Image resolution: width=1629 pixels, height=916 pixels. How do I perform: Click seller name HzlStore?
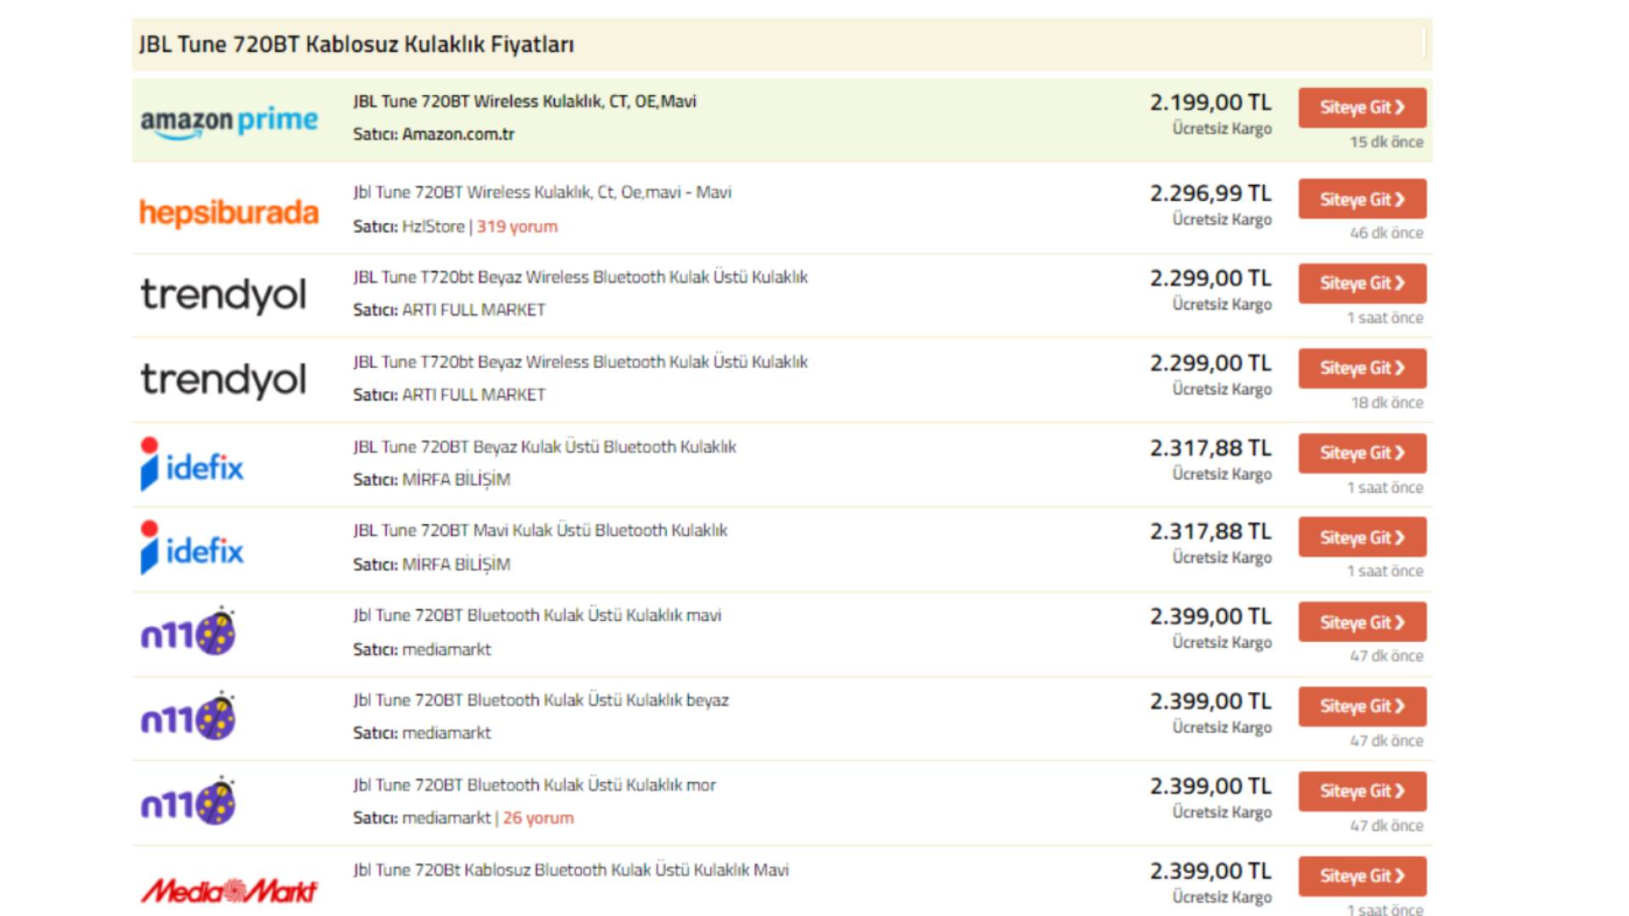(x=434, y=226)
